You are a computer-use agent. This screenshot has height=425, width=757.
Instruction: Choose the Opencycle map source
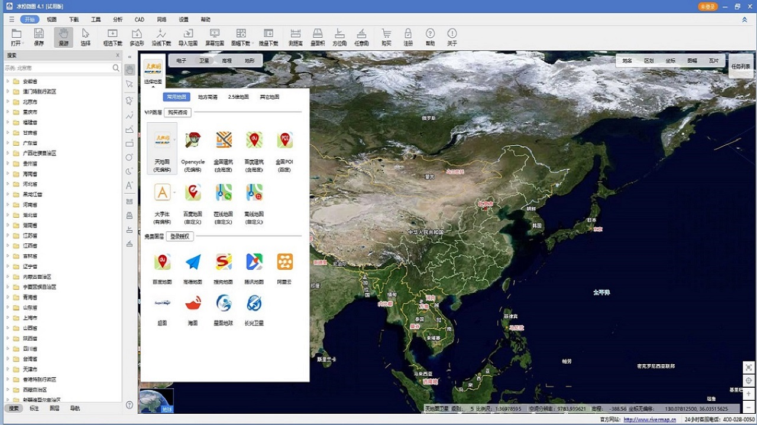pos(193,140)
